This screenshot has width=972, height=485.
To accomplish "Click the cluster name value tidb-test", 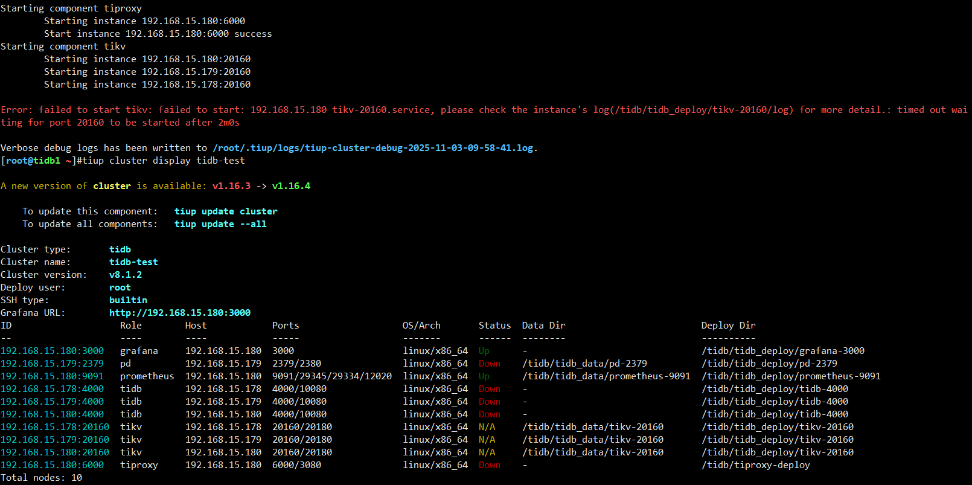I will (x=133, y=262).
